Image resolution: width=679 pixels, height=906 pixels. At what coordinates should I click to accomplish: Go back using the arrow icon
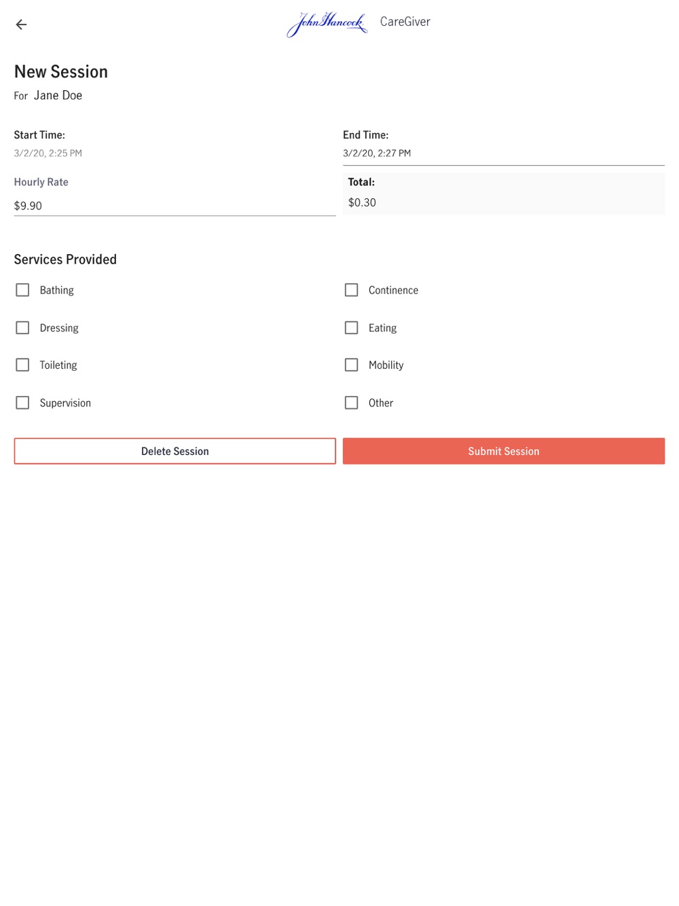(x=21, y=25)
